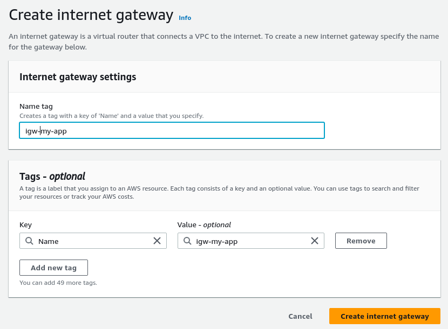The height and width of the screenshot is (329, 448).
Task: Click the Info link beside the title
Action: 185,18
